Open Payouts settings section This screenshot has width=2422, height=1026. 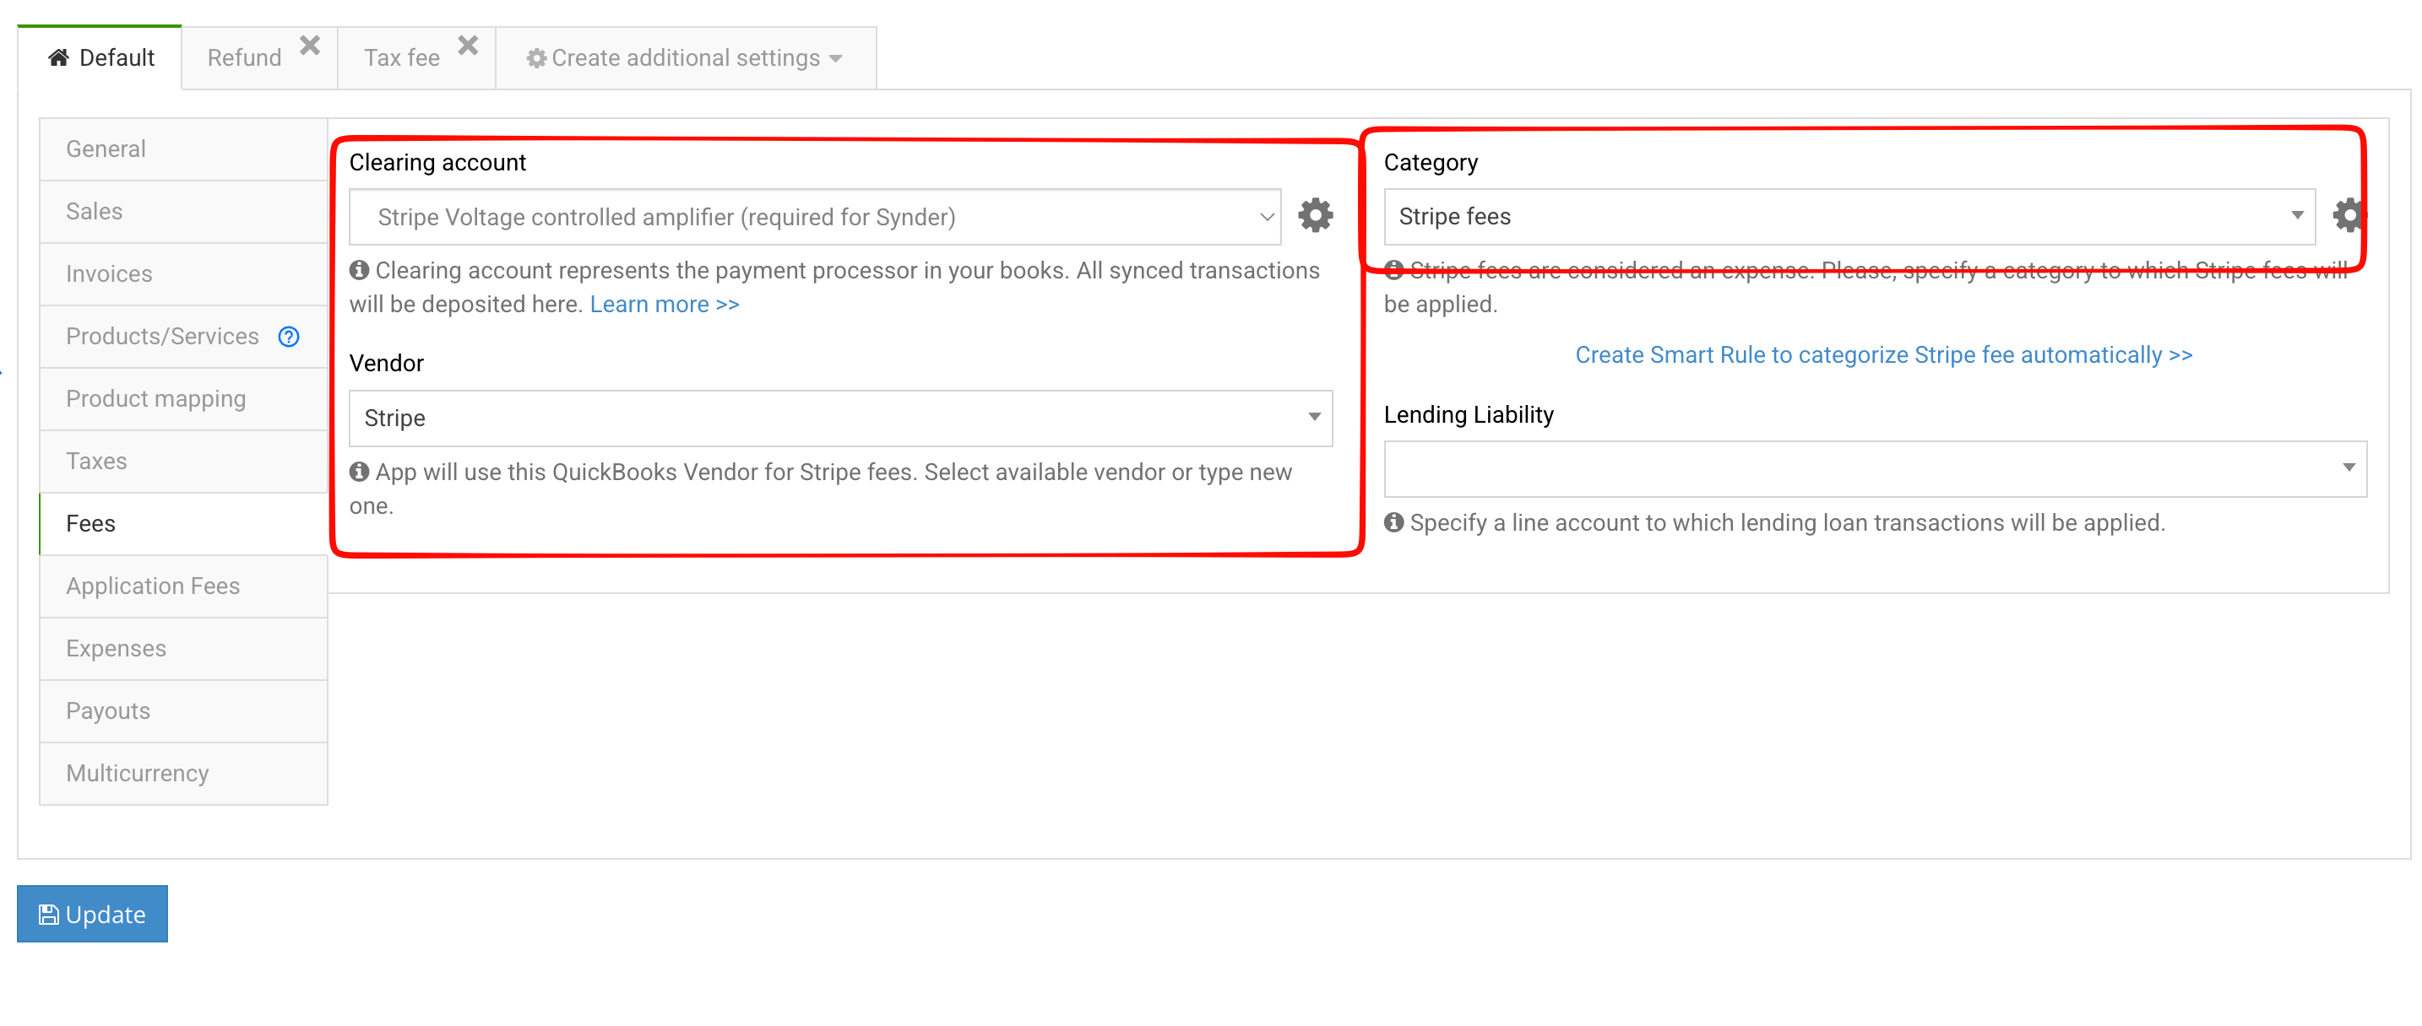click(183, 711)
